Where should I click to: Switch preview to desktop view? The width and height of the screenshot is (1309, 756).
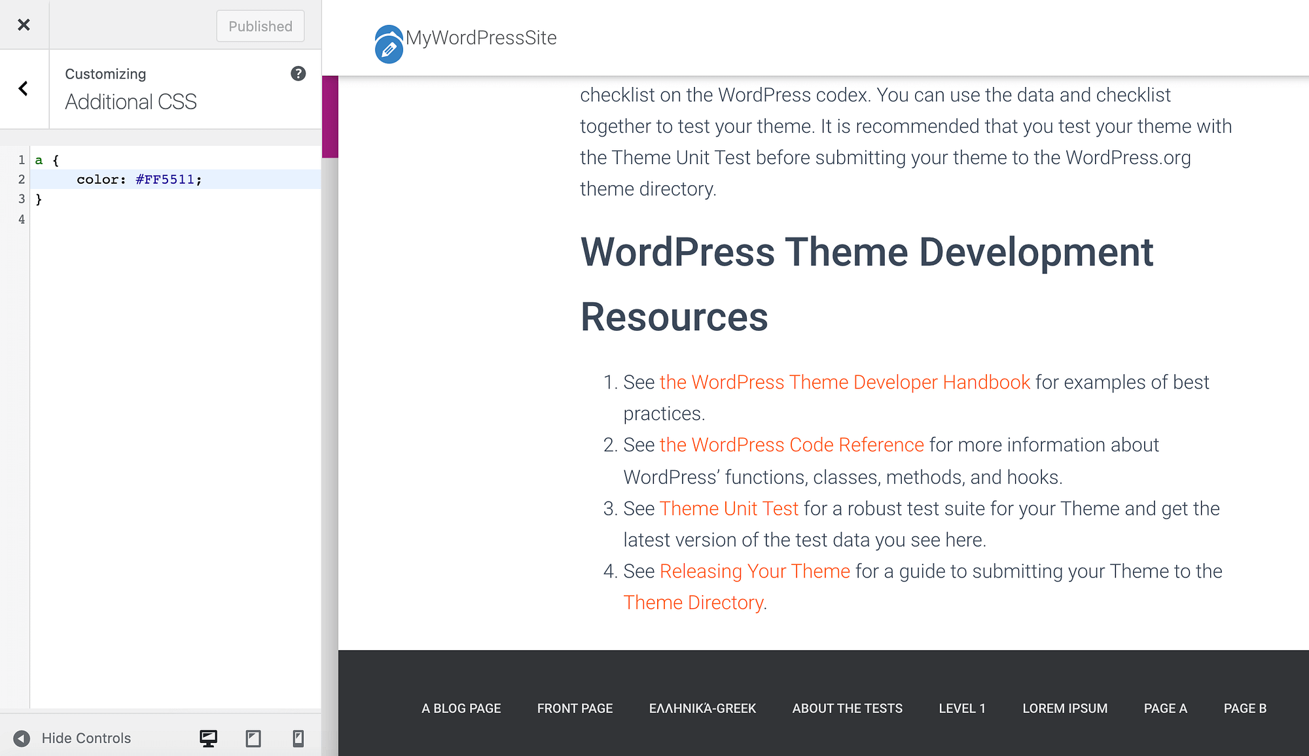coord(207,738)
